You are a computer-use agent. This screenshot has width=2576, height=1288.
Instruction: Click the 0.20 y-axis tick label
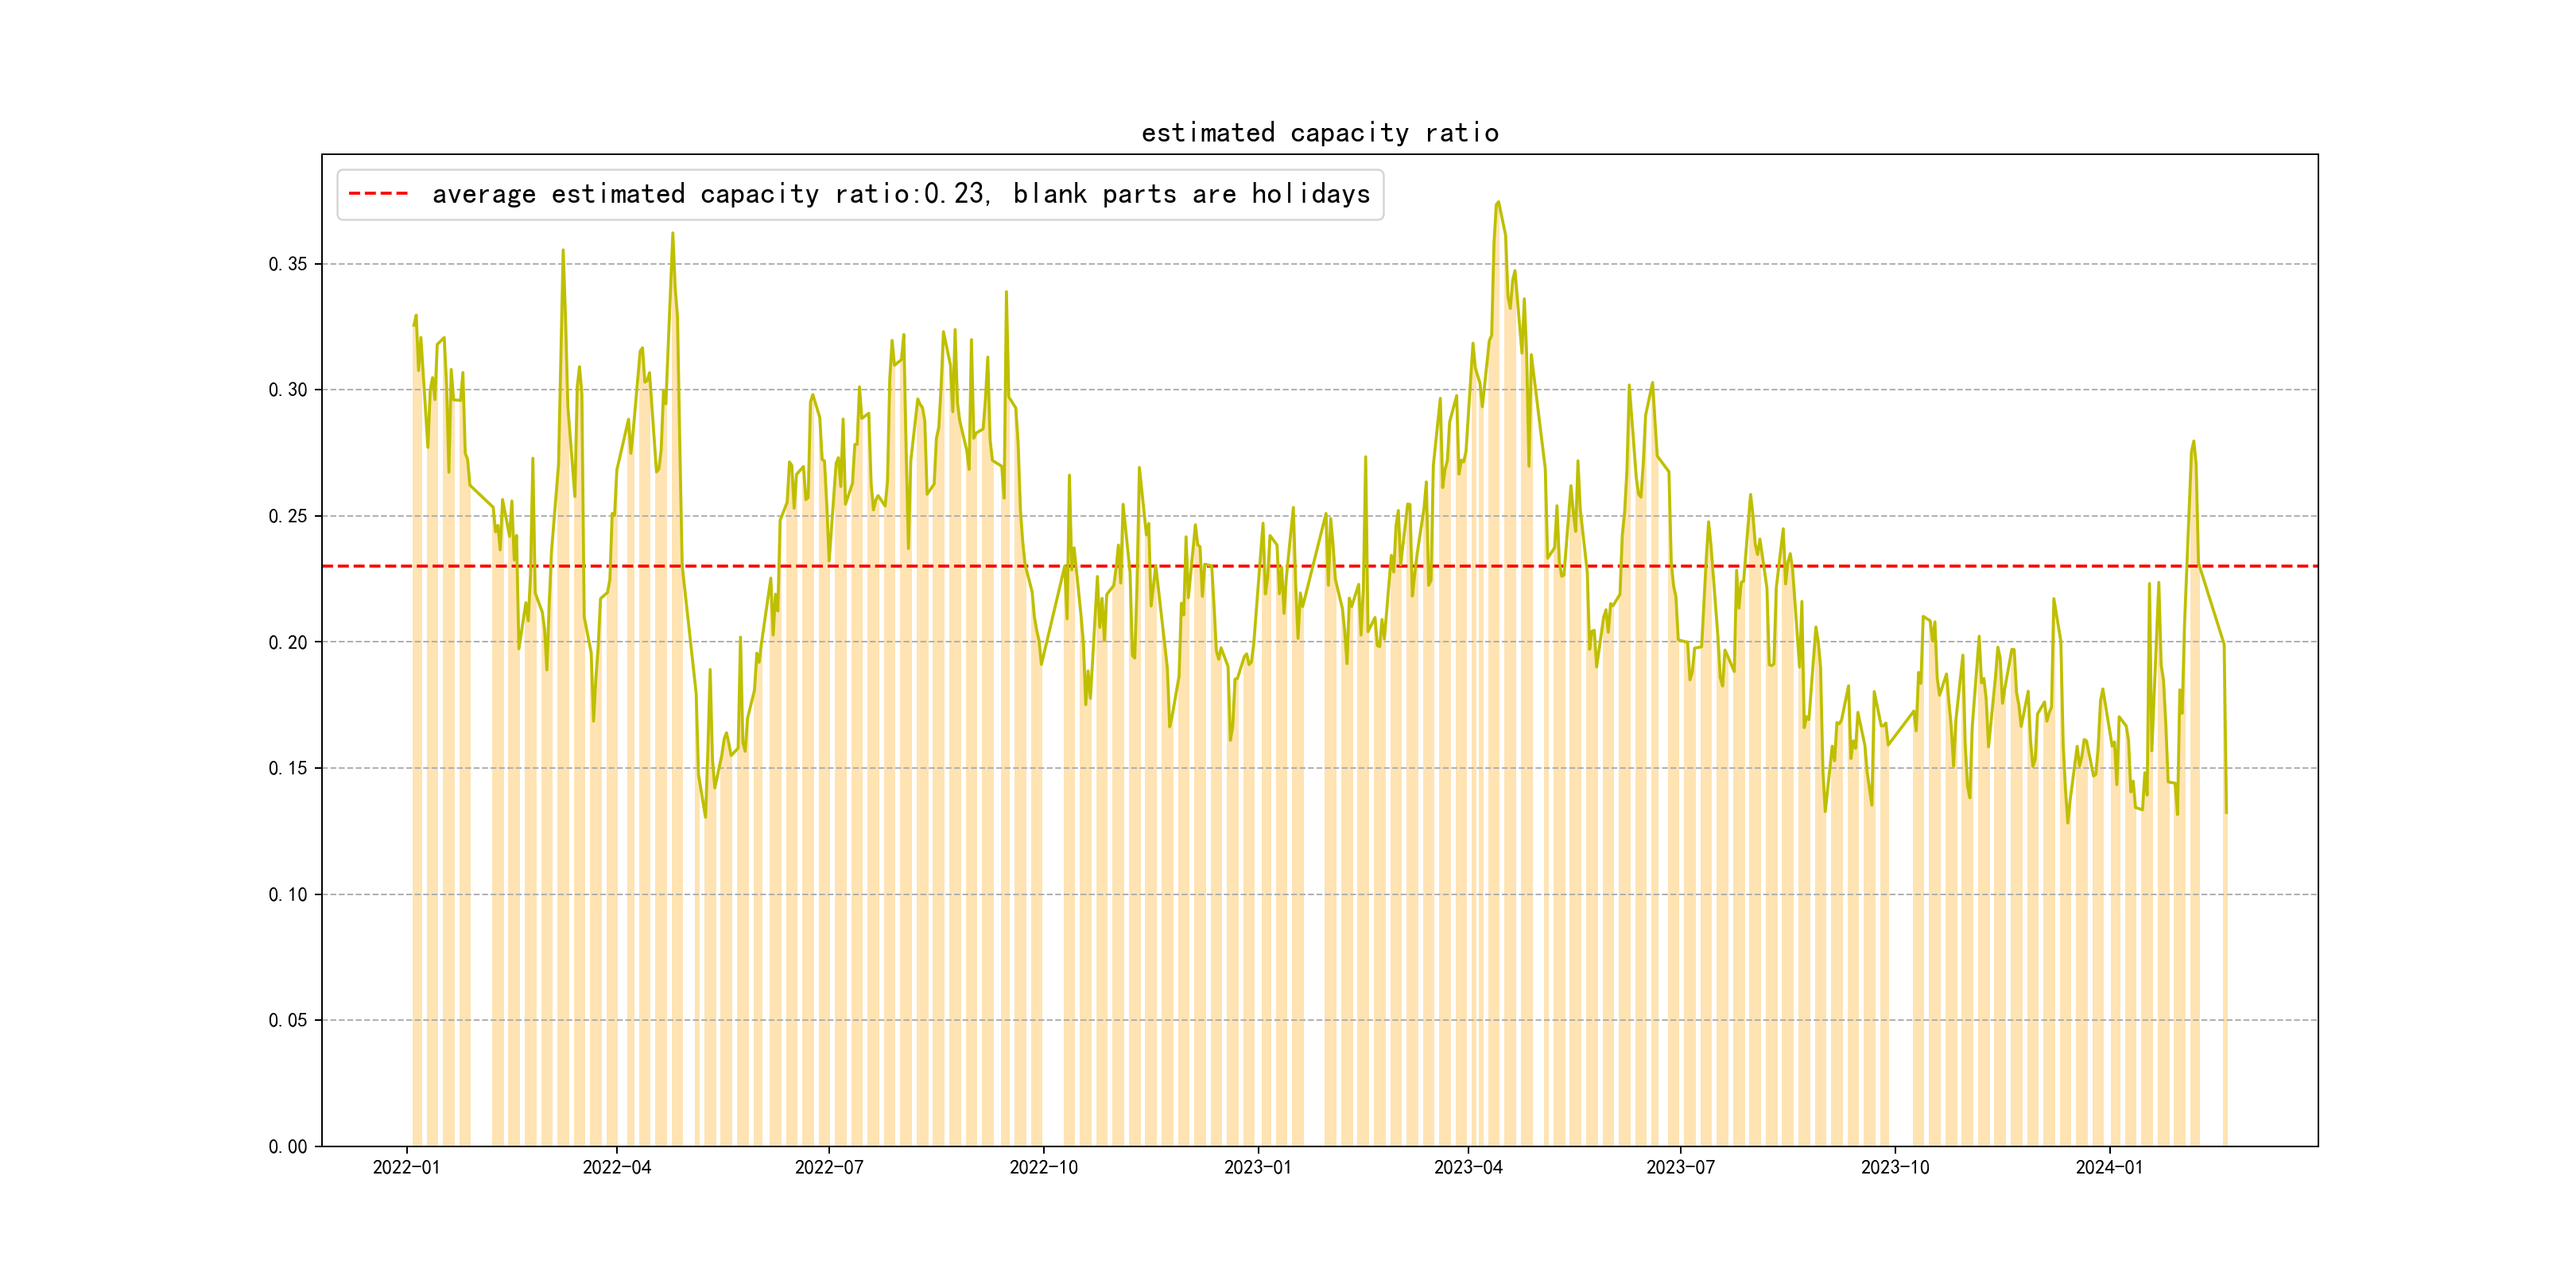coord(288,642)
